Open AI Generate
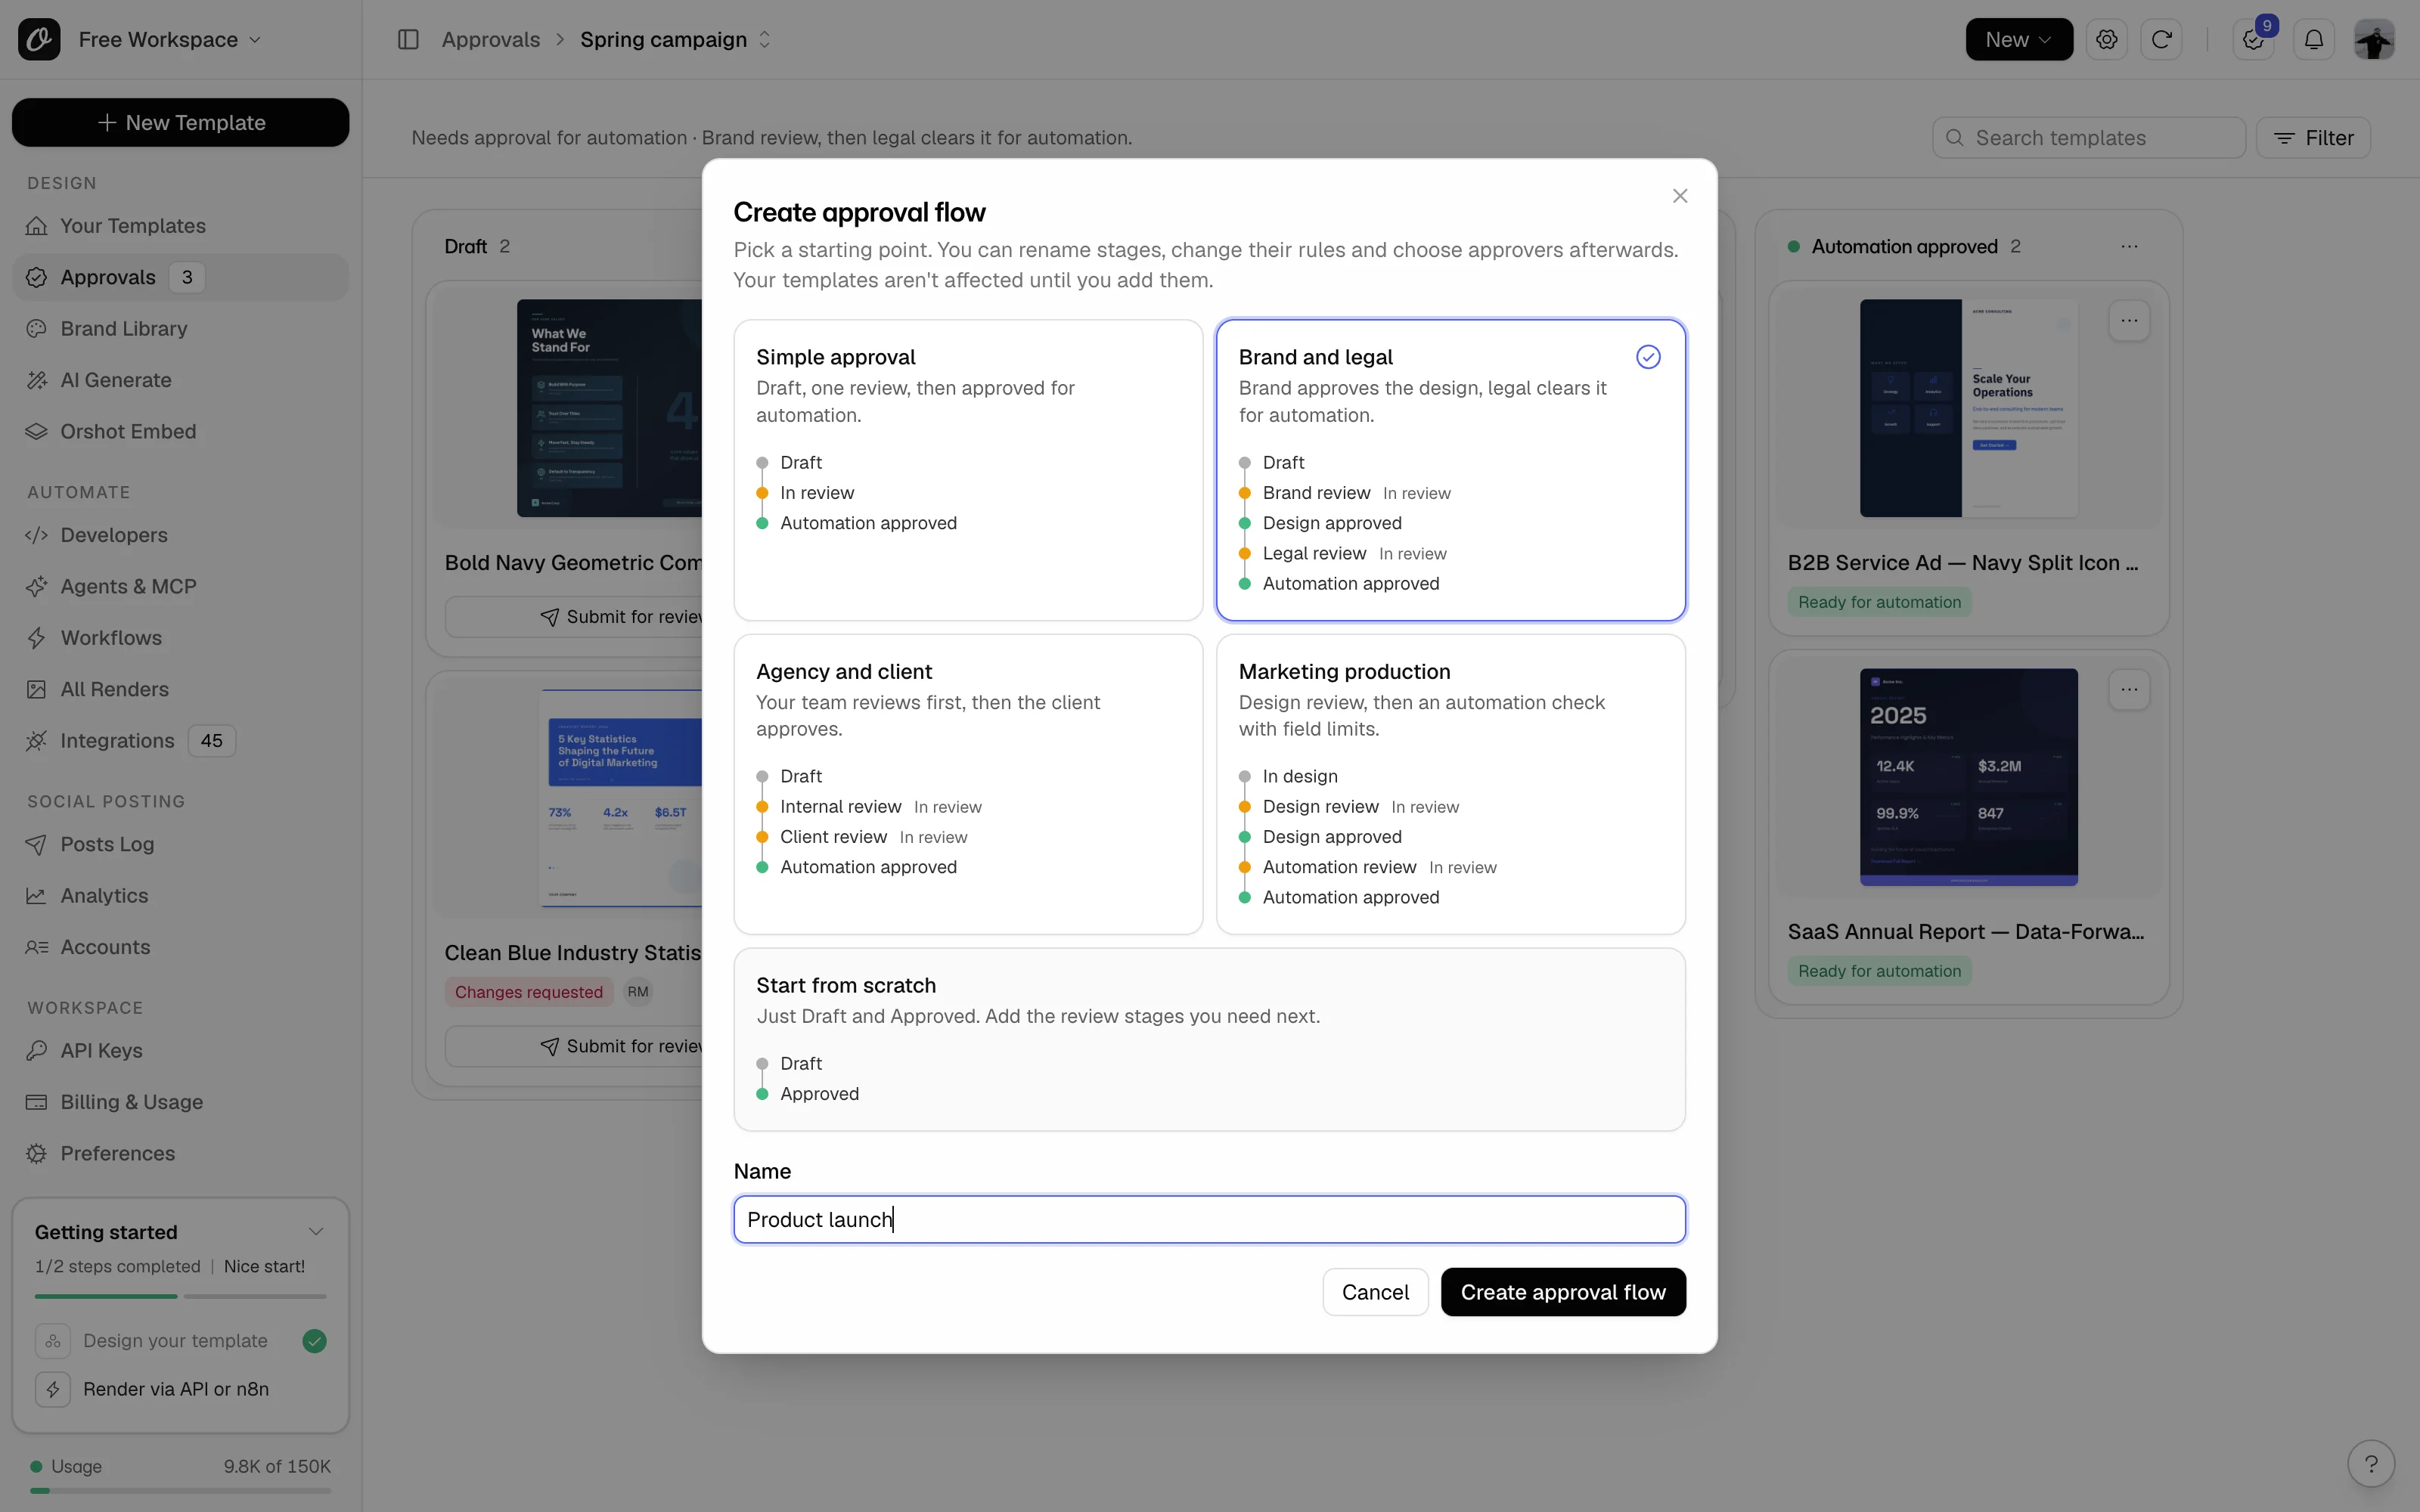The height and width of the screenshot is (1512, 2420). pyautogui.click(x=180, y=380)
